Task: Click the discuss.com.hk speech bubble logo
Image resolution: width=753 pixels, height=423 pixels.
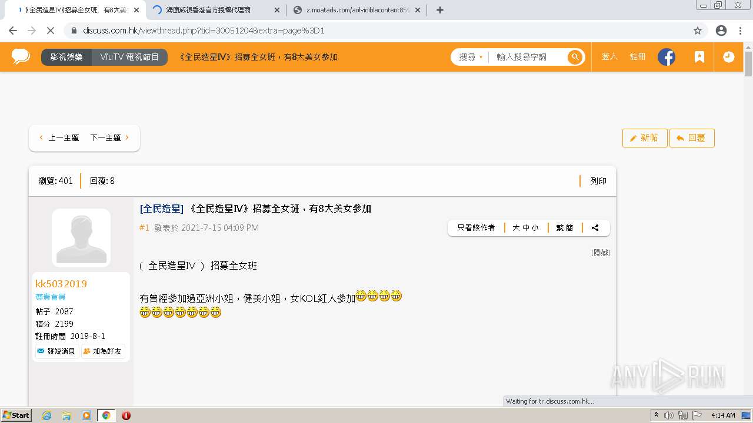Action: click(x=21, y=56)
